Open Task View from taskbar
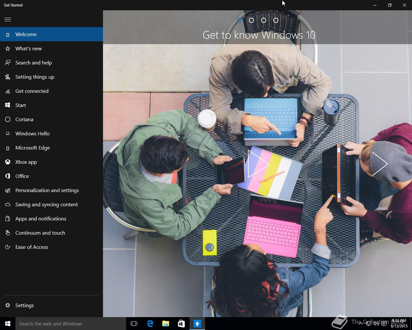This screenshot has width=412, height=330. click(x=134, y=324)
